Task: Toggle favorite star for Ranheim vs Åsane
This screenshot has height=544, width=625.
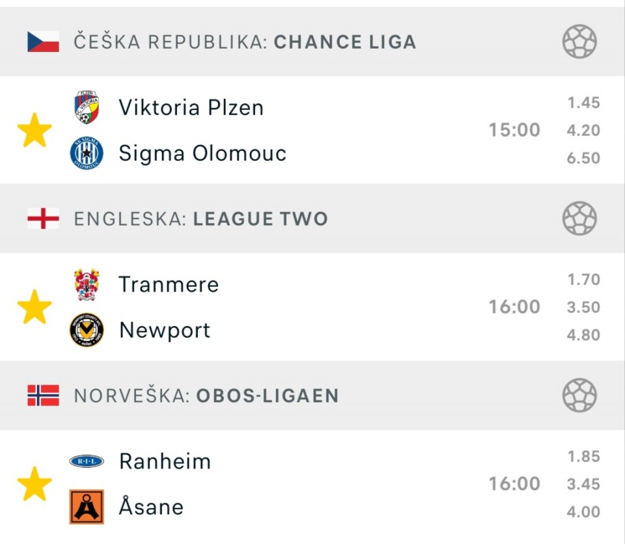Action: [x=35, y=484]
